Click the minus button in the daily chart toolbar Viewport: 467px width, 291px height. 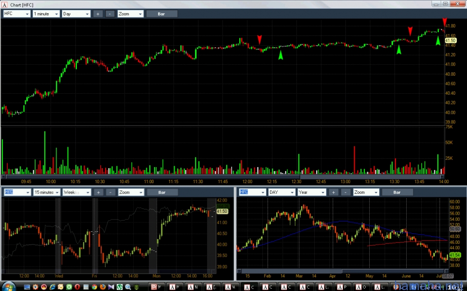(x=345, y=192)
